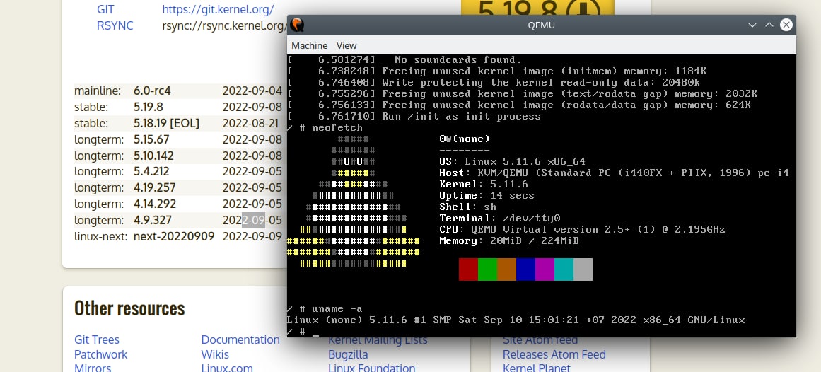Image resolution: width=821 pixels, height=372 pixels.
Task: Click the magenta neofetch color block
Action: coord(545,269)
